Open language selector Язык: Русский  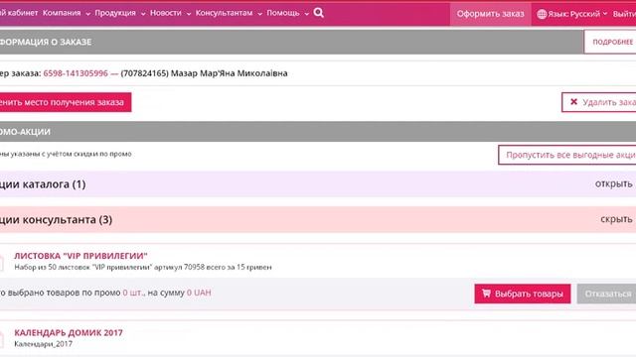(x=572, y=14)
